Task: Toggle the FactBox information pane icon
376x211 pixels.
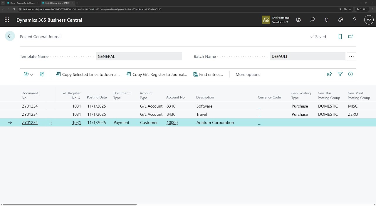Action: tap(350, 74)
